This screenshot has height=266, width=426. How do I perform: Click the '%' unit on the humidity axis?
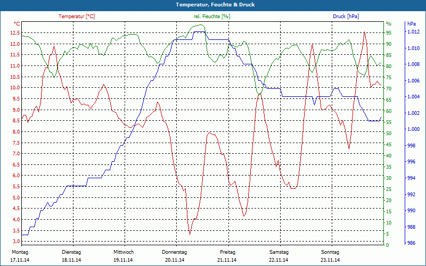point(389,24)
